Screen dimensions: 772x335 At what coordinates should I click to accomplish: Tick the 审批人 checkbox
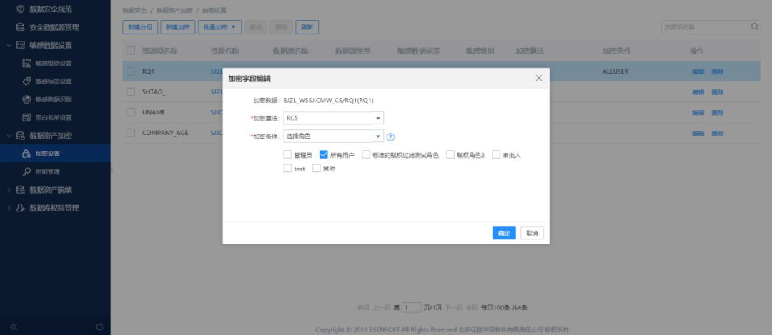point(495,154)
